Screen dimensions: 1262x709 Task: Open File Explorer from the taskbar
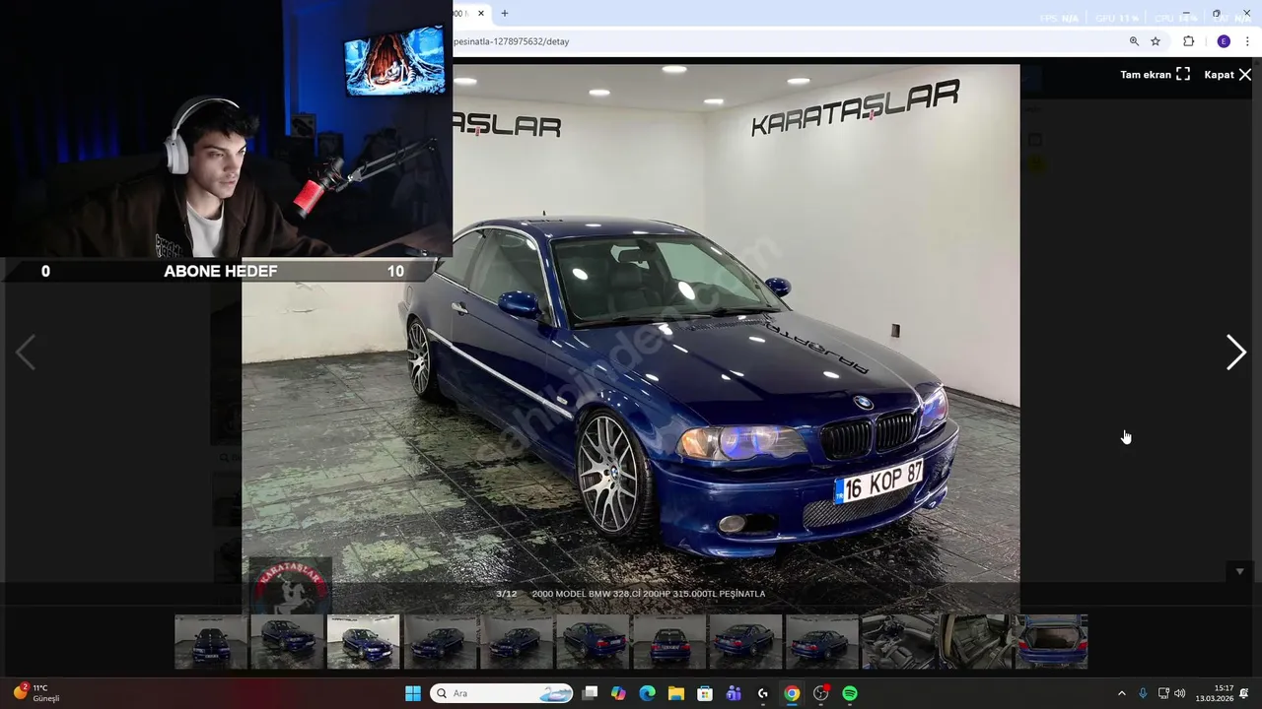676,693
